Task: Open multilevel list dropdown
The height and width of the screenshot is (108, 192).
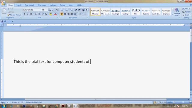Action: pyautogui.click(x=73, y=10)
